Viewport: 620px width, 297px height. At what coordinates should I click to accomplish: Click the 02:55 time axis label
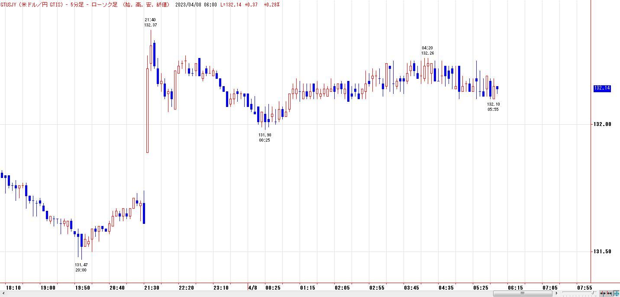click(x=377, y=287)
